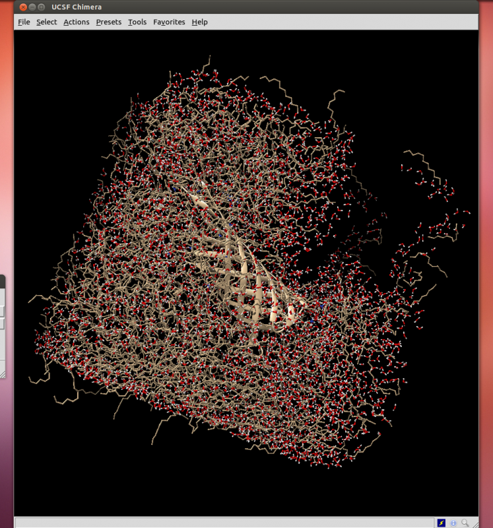Open the File menu
493x528 pixels.
point(24,22)
